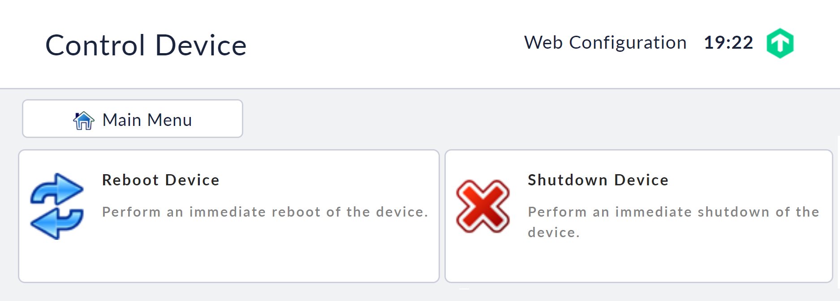
Task: Click the house icon beside Main Menu
Action: [x=84, y=120]
